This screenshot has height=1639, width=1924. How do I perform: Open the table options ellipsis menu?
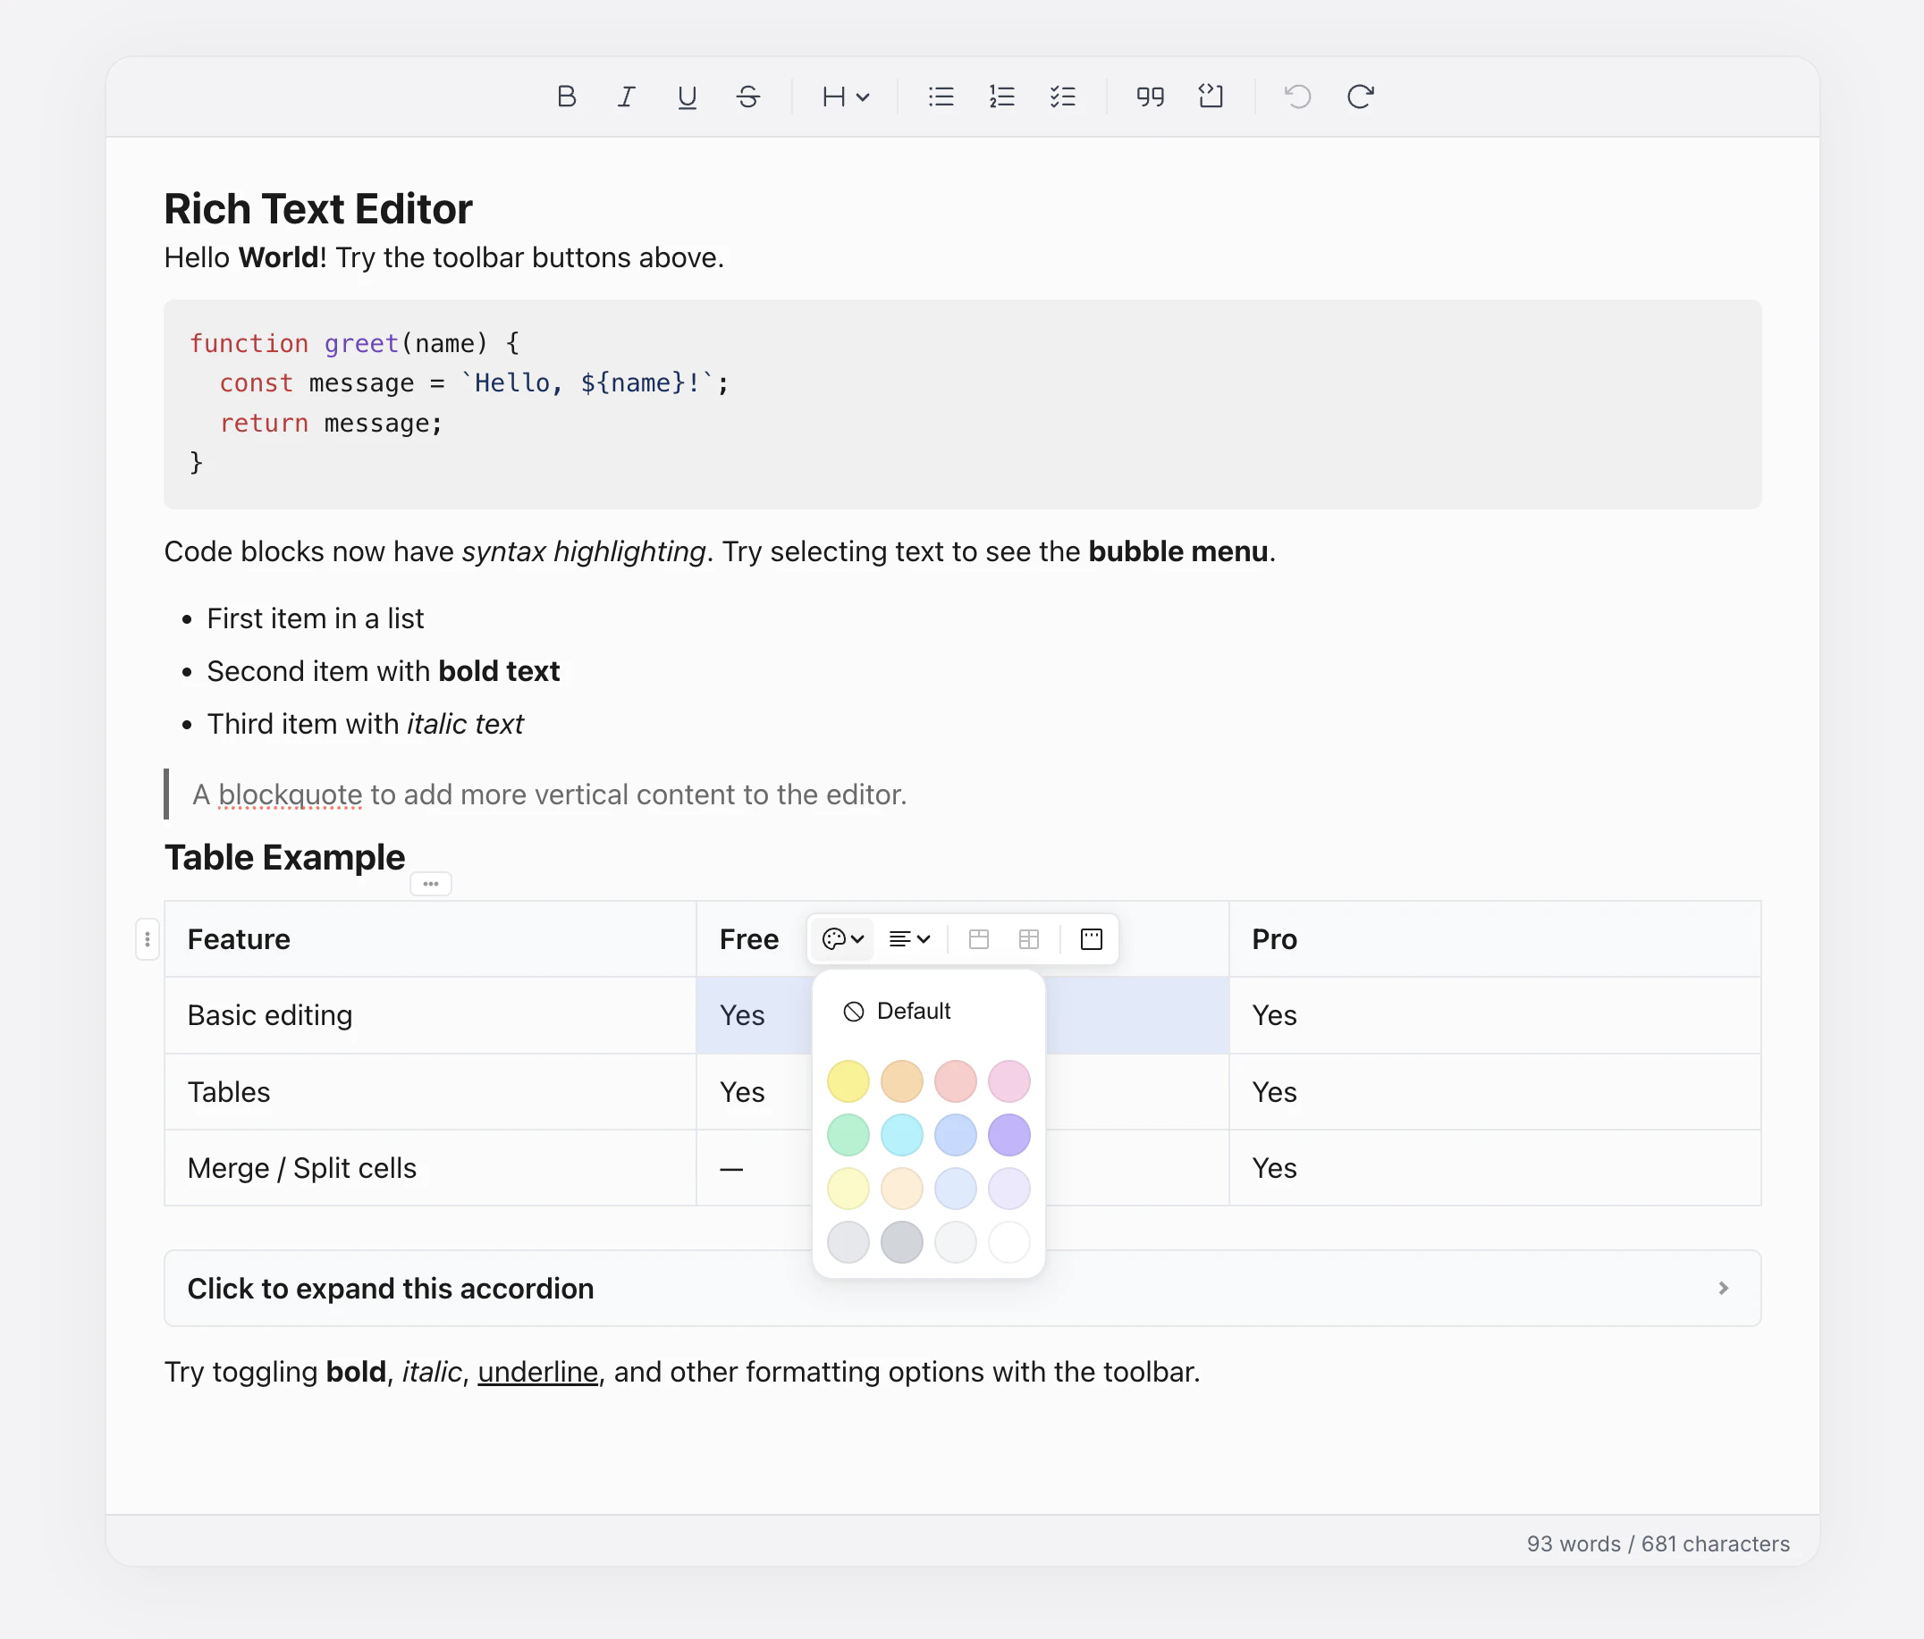431,884
